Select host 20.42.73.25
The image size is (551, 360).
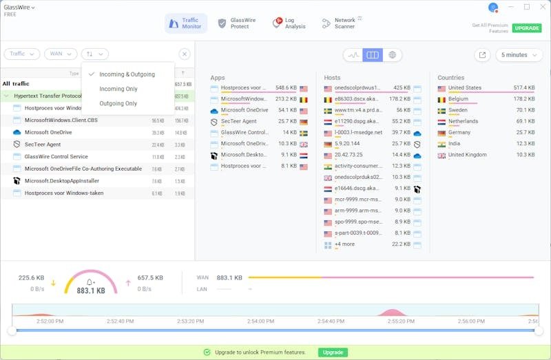tap(349, 155)
